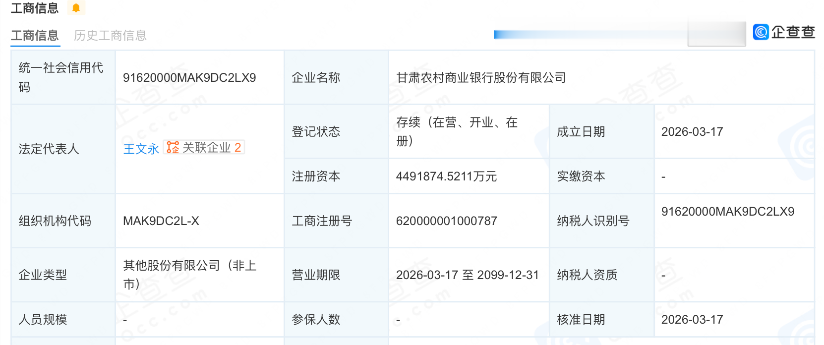Open legal representative 王文永 link
This screenshot has width=824, height=345.
(x=141, y=149)
